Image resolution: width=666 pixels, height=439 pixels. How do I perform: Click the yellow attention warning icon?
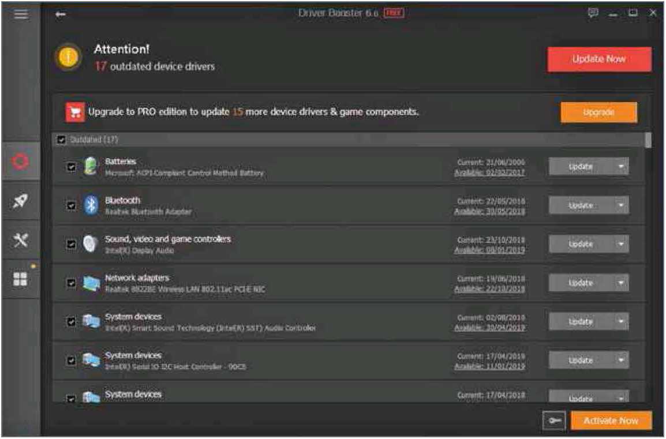tap(68, 57)
